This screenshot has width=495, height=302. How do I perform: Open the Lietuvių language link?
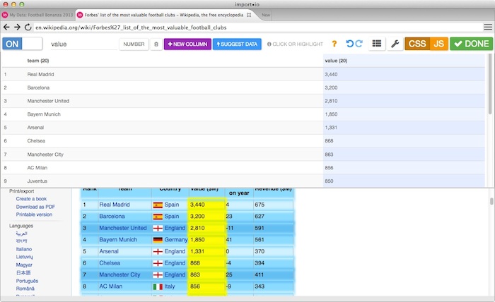(24, 257)
